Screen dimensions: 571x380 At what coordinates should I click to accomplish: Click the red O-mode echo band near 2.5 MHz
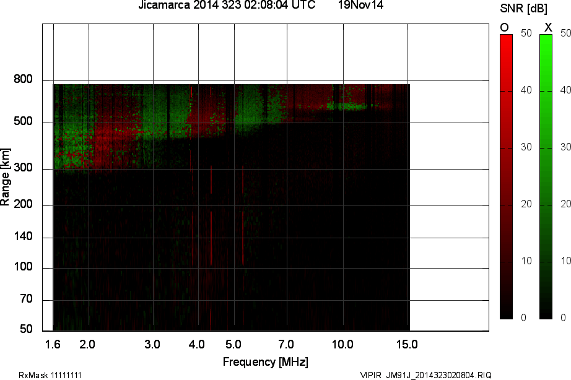pyautogui.click(x=115, y=145)
